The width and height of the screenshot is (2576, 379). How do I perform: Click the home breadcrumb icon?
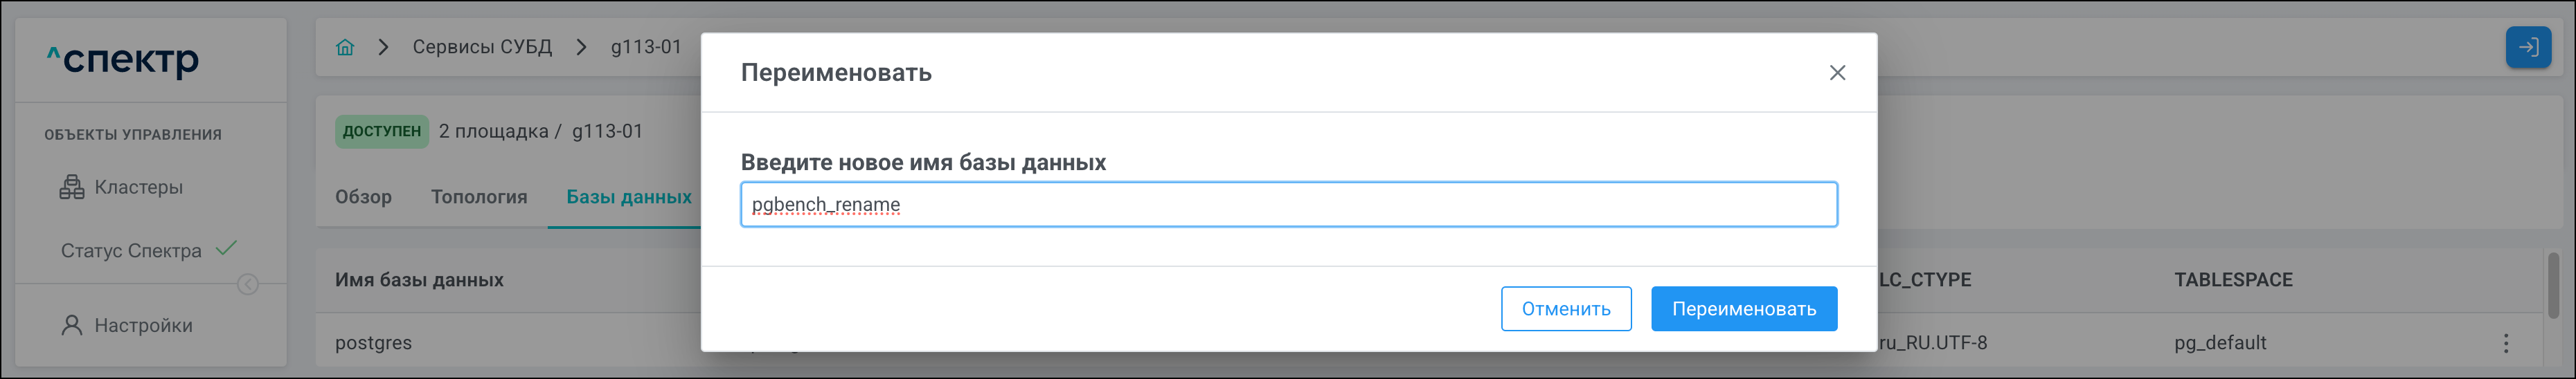pos(345,47)
